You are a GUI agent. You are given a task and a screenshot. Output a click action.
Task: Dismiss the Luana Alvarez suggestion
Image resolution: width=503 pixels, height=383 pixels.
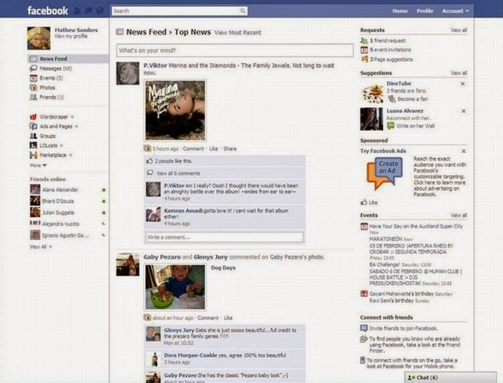point(463,111)
